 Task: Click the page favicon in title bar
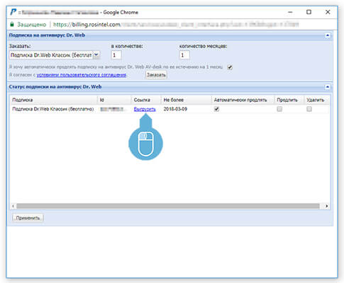[x=13, y=12]
